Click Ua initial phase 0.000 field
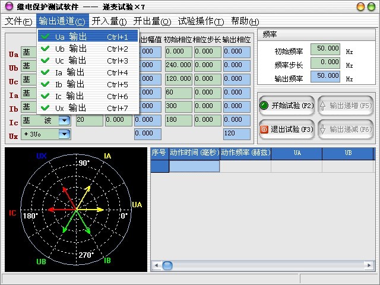This screenshot has width=380, height=285. [179, 52]
